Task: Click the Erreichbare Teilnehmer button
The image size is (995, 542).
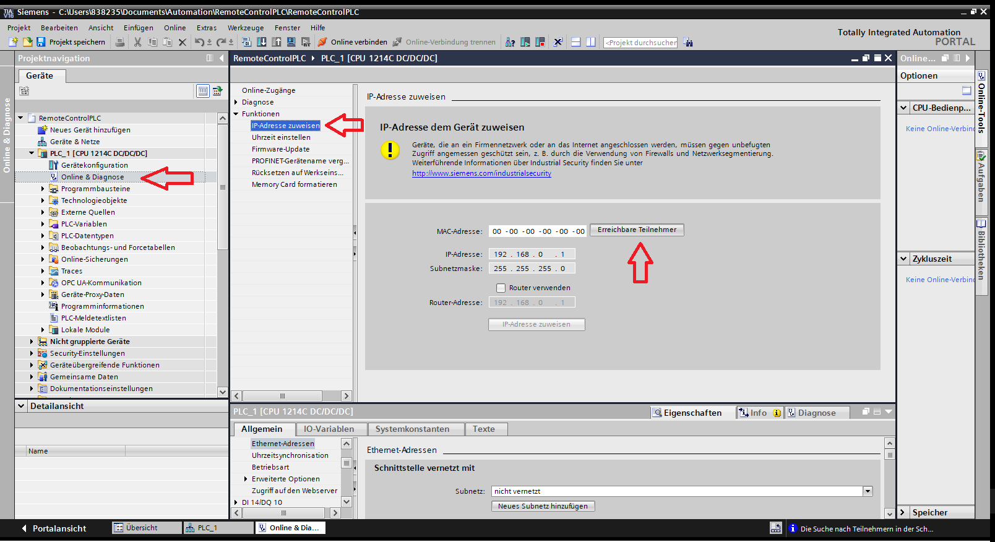Action: coord(637,230)
